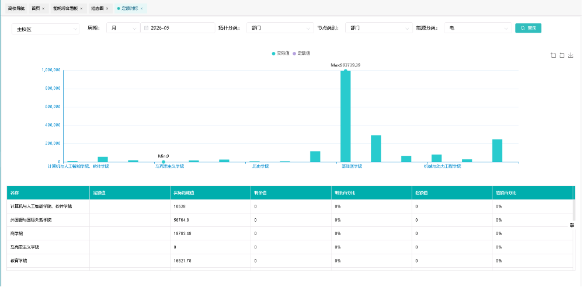The width and height of the screenshot is (584, 287).
Task: Click the chart zoom area icon
Action: pyautogui.click(x=553, y=55)
